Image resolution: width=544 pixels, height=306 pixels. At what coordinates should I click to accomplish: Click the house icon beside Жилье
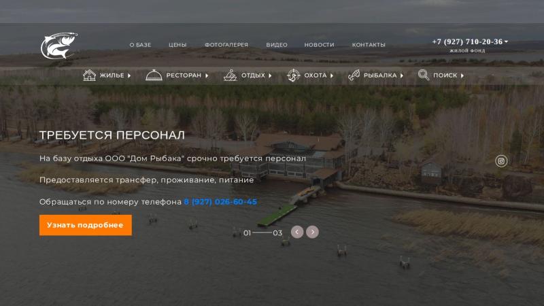pos(89,75)
